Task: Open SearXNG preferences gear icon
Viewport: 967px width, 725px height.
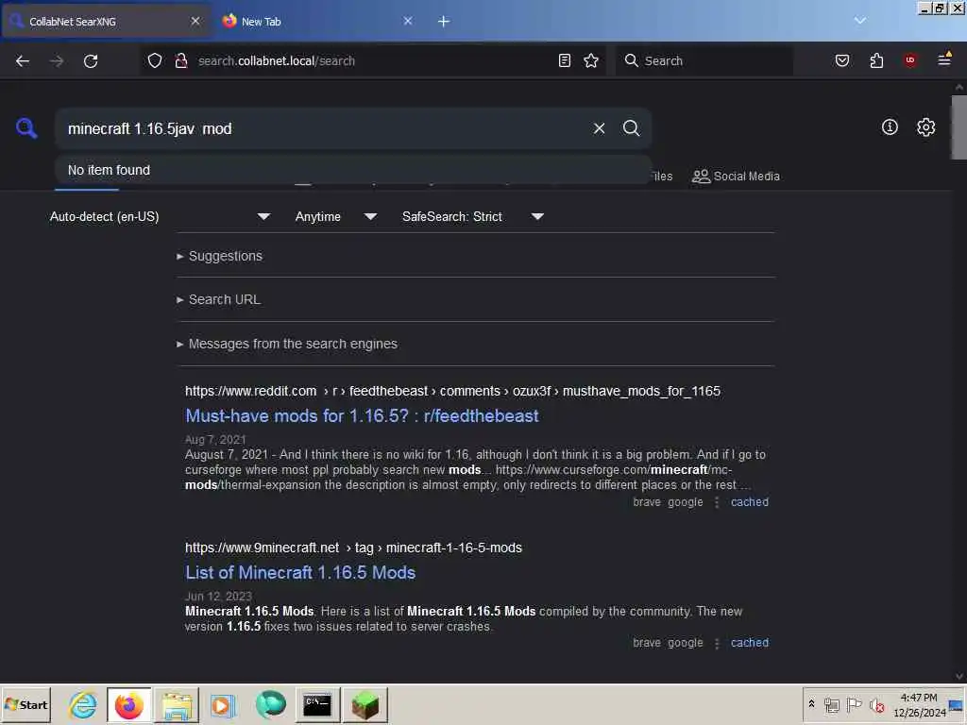Action: (x=925, y=127)
